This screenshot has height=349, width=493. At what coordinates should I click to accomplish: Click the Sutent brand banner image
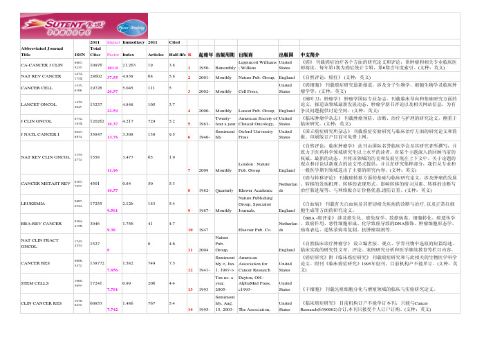pos(84,26)
